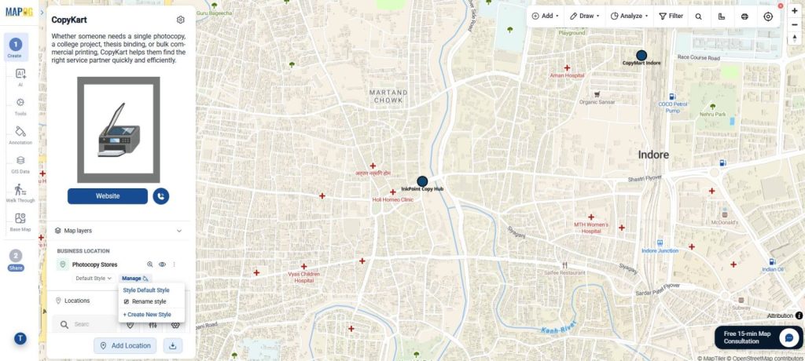Zoom in on the map

click(795, 11)
